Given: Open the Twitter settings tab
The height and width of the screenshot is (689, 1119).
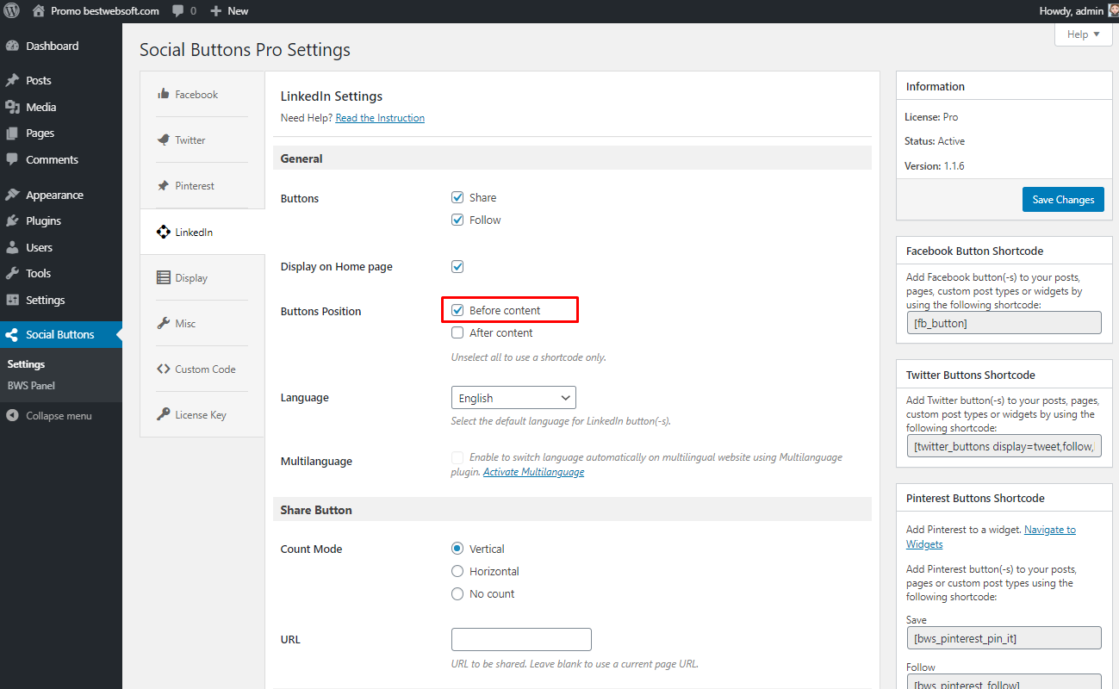Looking at the screenshot, I should 202,140.
